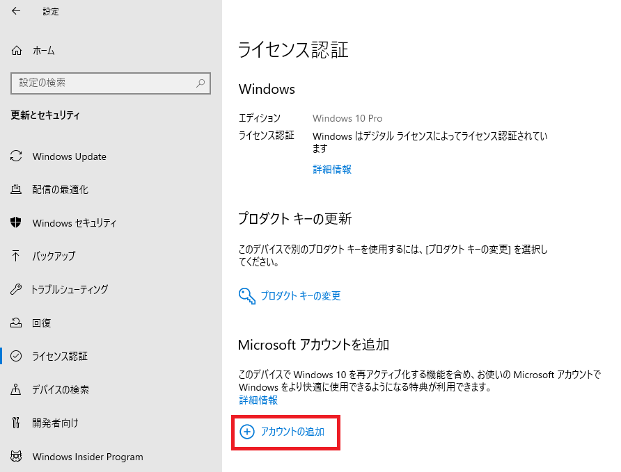Click the 回復 recovery icon
621x472 pixels.
tap(16, 323)
